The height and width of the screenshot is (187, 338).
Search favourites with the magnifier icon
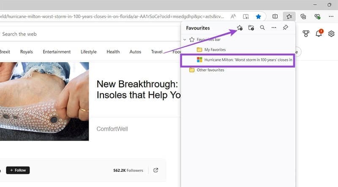[262, 27]
